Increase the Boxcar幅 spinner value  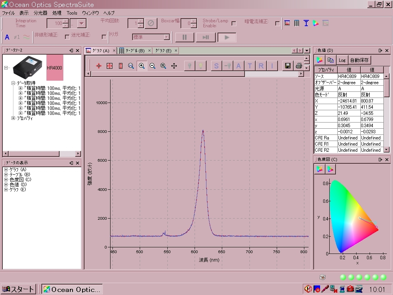(194, 22)
